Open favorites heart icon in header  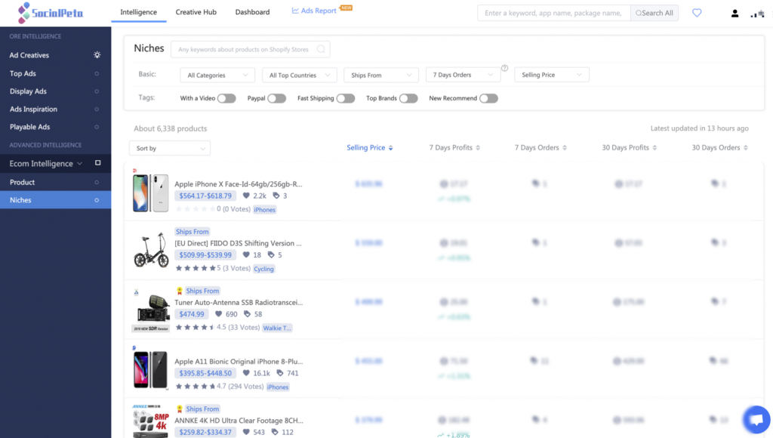click(697, 13)
